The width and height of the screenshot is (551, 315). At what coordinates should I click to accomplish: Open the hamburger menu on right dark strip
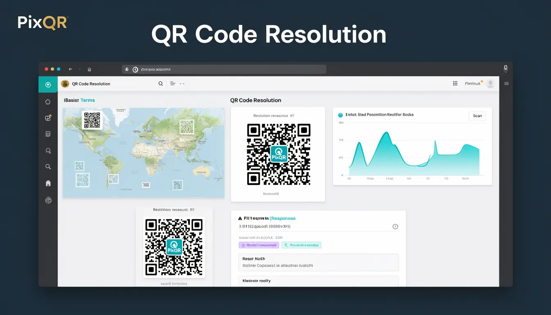click(x=506, y=83)
